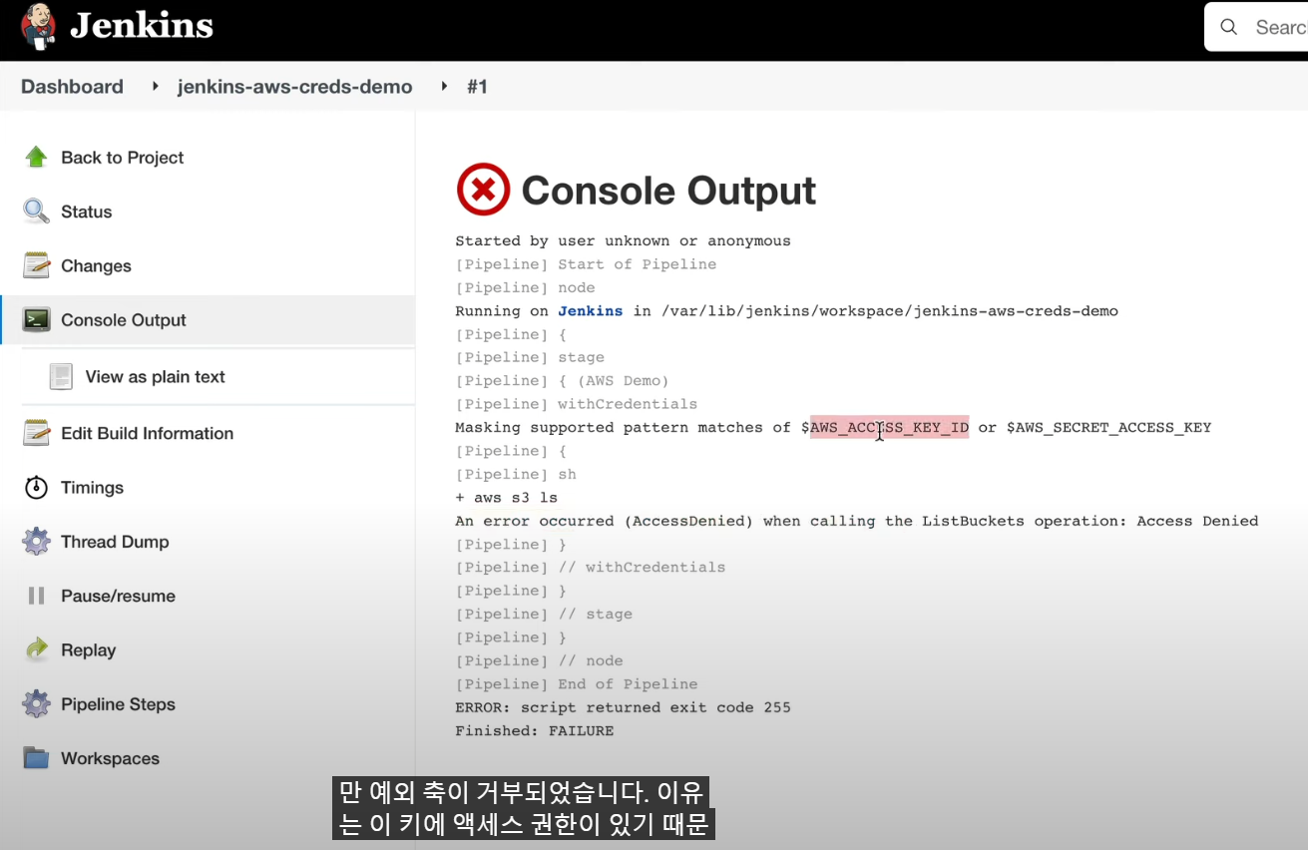Click the terminal Console Output icon
Viewport: 1308px width, 850px height.
(37, 320)
